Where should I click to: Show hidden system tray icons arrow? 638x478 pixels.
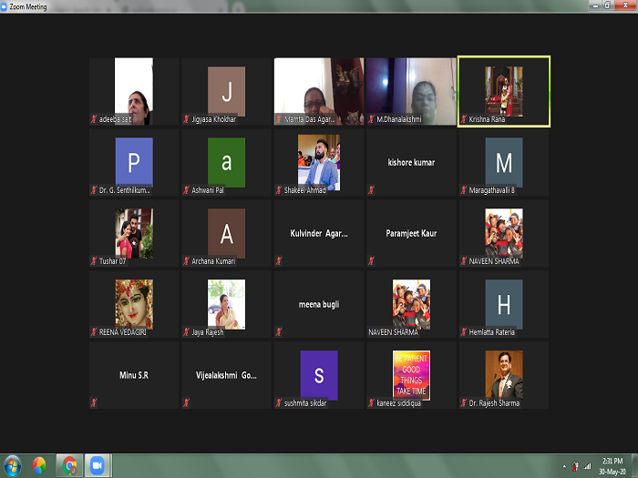point(564,466)
